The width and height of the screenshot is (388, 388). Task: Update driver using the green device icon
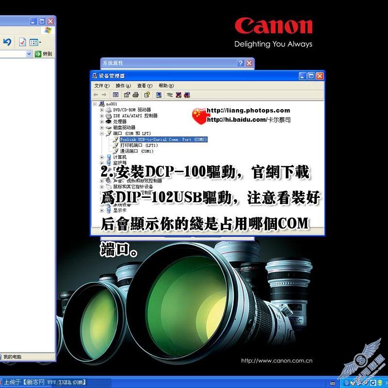point(170,95)
